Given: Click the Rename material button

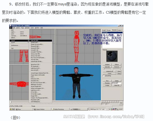Looking at the screenshot, I should [x=107, y=83].
